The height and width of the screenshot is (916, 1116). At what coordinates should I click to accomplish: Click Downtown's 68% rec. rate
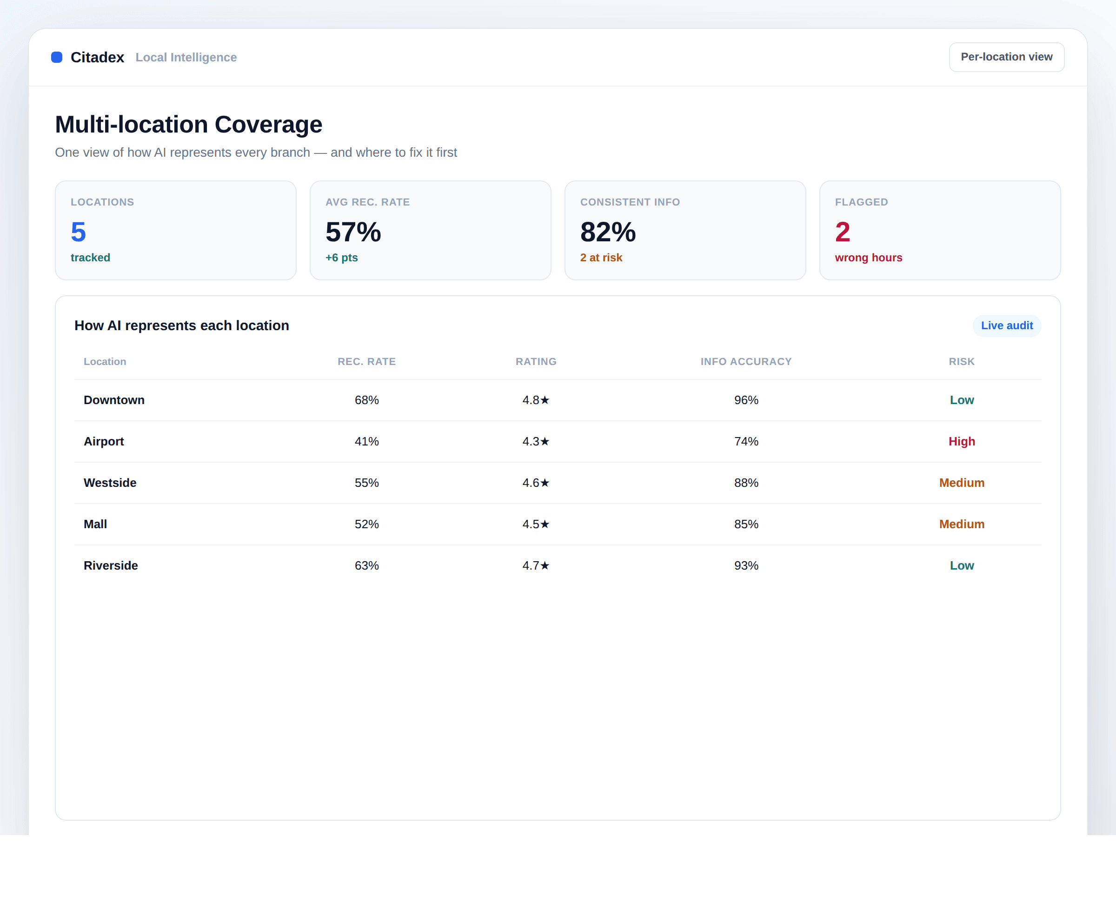[x=367, y=400]
